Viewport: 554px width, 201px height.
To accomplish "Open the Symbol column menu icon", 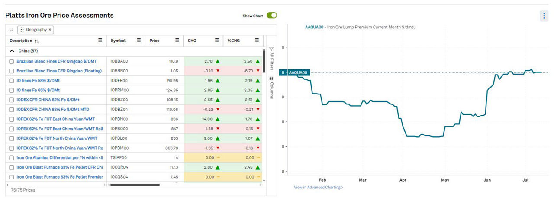I will tap(139, 40).
